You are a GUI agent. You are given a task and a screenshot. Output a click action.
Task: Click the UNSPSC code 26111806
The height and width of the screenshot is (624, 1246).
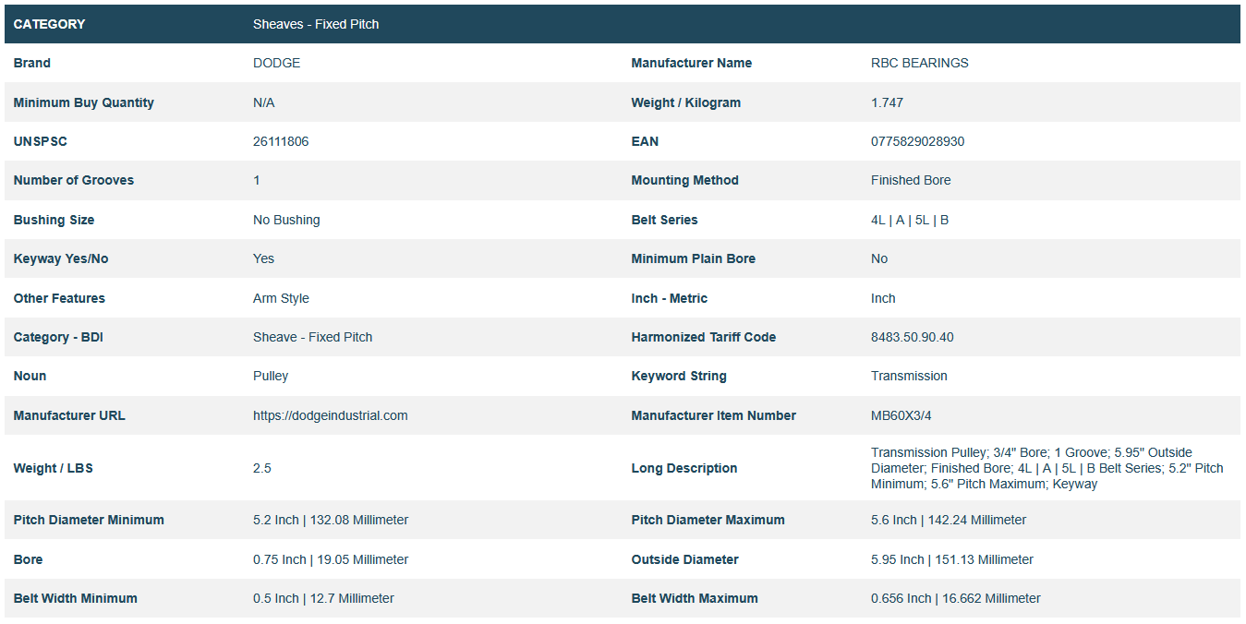pyautogui.click(x=281, y=141)
